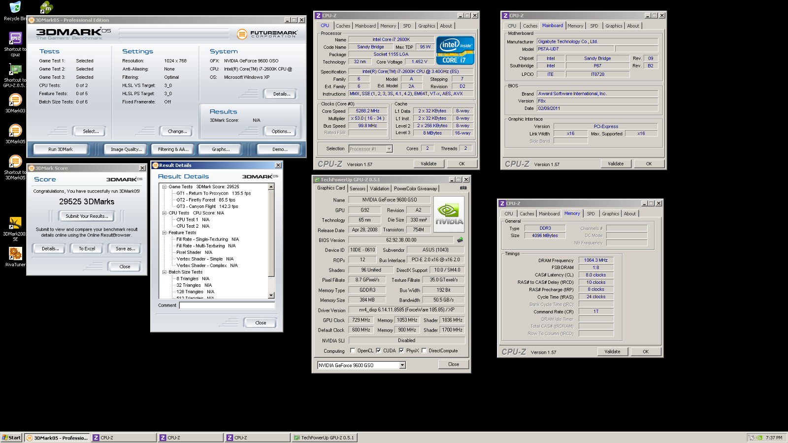
Task: Click the 7:37 PM taskbar clock
Action: (x=774, y=438)
